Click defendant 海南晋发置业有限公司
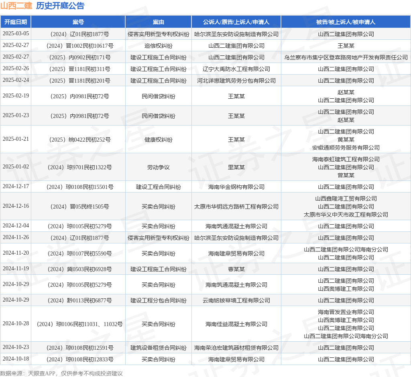 coord(346,312)
